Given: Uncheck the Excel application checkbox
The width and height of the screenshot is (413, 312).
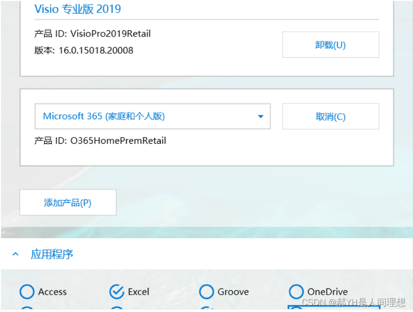Looking at the screenshot, I should pyautogui.click(x=116, y=291).
